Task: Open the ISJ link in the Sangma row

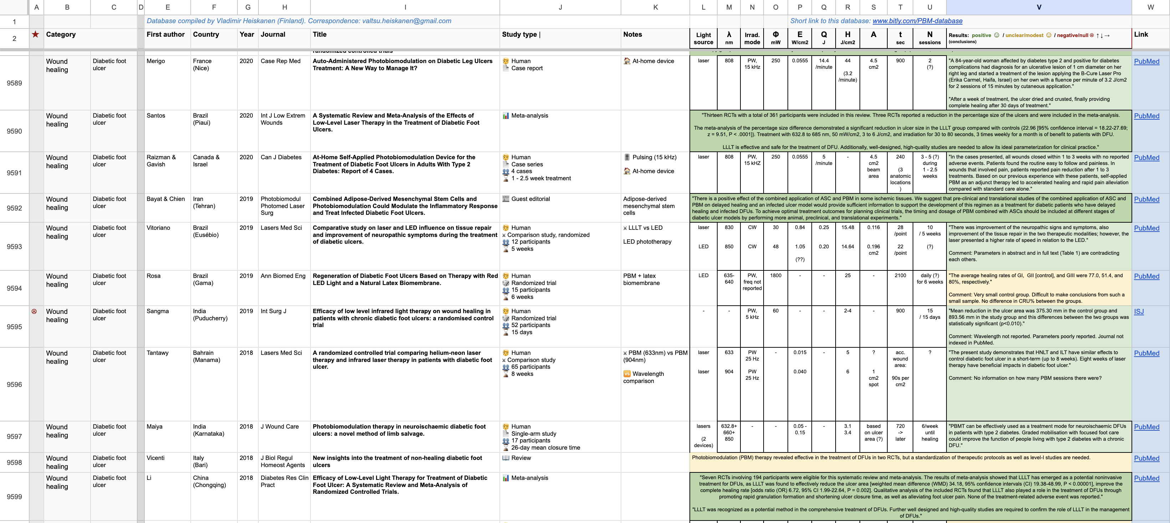Action: point(1139,312)
